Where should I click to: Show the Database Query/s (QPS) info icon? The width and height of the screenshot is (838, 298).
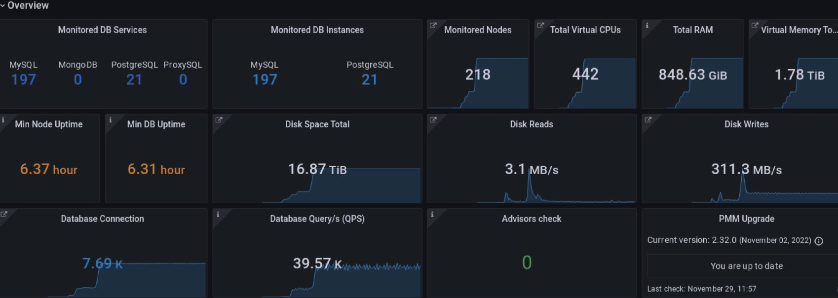218,214
